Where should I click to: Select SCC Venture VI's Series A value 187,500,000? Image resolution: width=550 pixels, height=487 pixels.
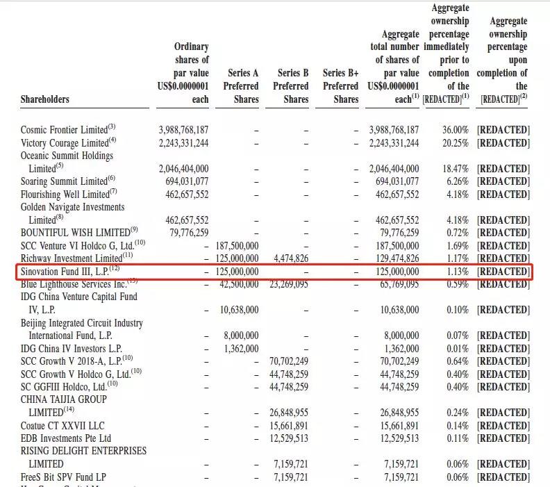[237, 246]
